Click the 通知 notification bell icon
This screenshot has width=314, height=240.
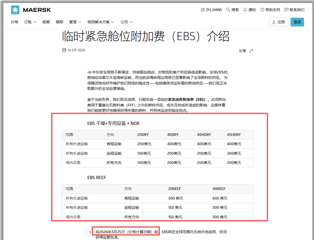click(x=245, y=9)
